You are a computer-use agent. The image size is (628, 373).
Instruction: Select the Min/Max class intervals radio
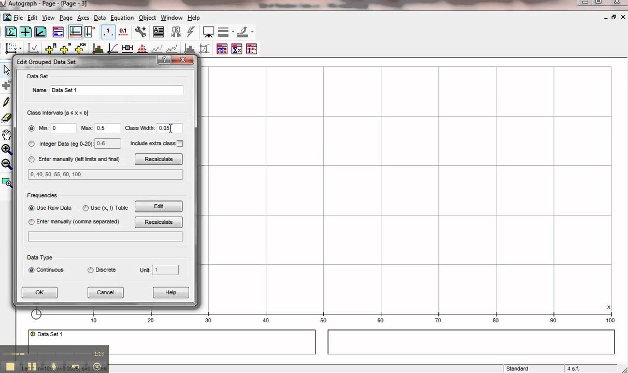[32, 128]
